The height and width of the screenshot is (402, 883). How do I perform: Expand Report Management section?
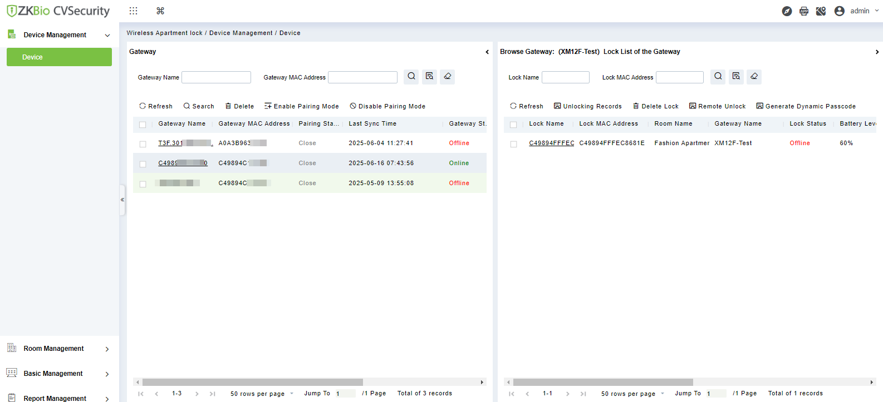click(107, 399)
